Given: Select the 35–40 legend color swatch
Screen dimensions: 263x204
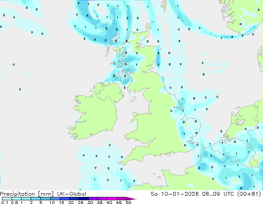Looking at the screenshot, I should click(102, 199).
